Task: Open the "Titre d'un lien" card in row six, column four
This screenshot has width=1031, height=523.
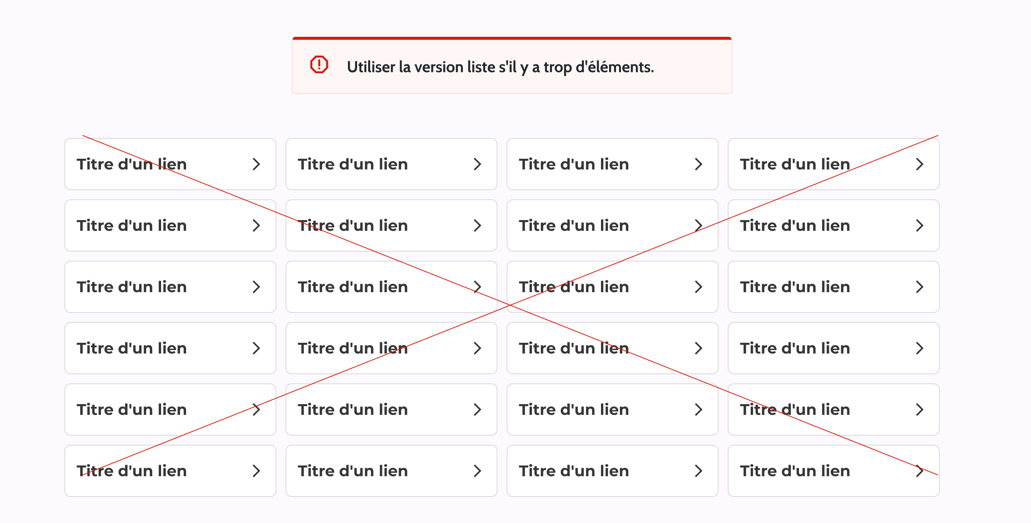Action: pos(795,471)
